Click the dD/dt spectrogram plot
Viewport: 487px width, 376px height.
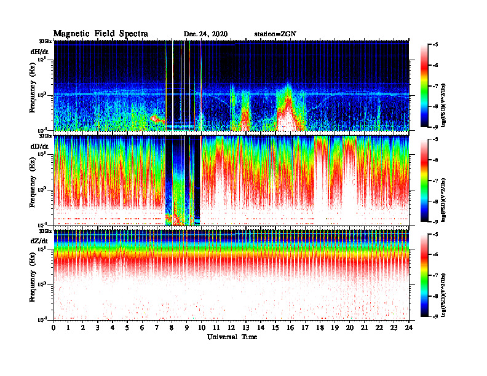(231, 180)
